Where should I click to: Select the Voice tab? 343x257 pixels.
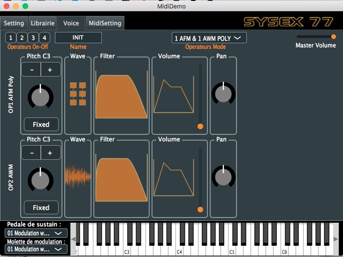(x=71, y=23)
